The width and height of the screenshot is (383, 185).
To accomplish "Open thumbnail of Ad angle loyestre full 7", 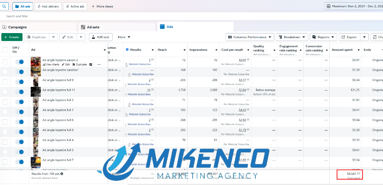I will coord(35,162).
